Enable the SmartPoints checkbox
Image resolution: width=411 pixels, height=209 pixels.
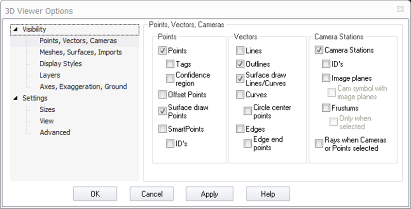(x=162, y=129)
